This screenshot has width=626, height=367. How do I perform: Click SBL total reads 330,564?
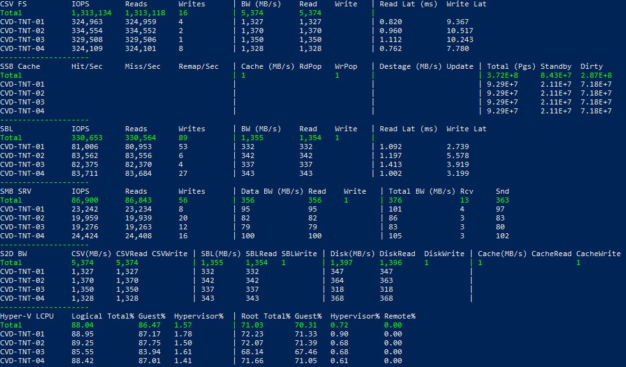[140, 138]
